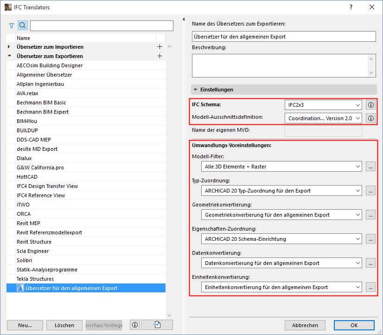
Task: Select AVA.relax translator
Action: coord(86,93)
